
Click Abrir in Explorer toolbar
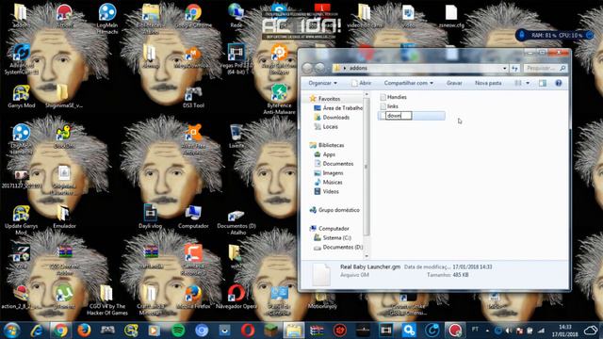[x=362, y=83]
